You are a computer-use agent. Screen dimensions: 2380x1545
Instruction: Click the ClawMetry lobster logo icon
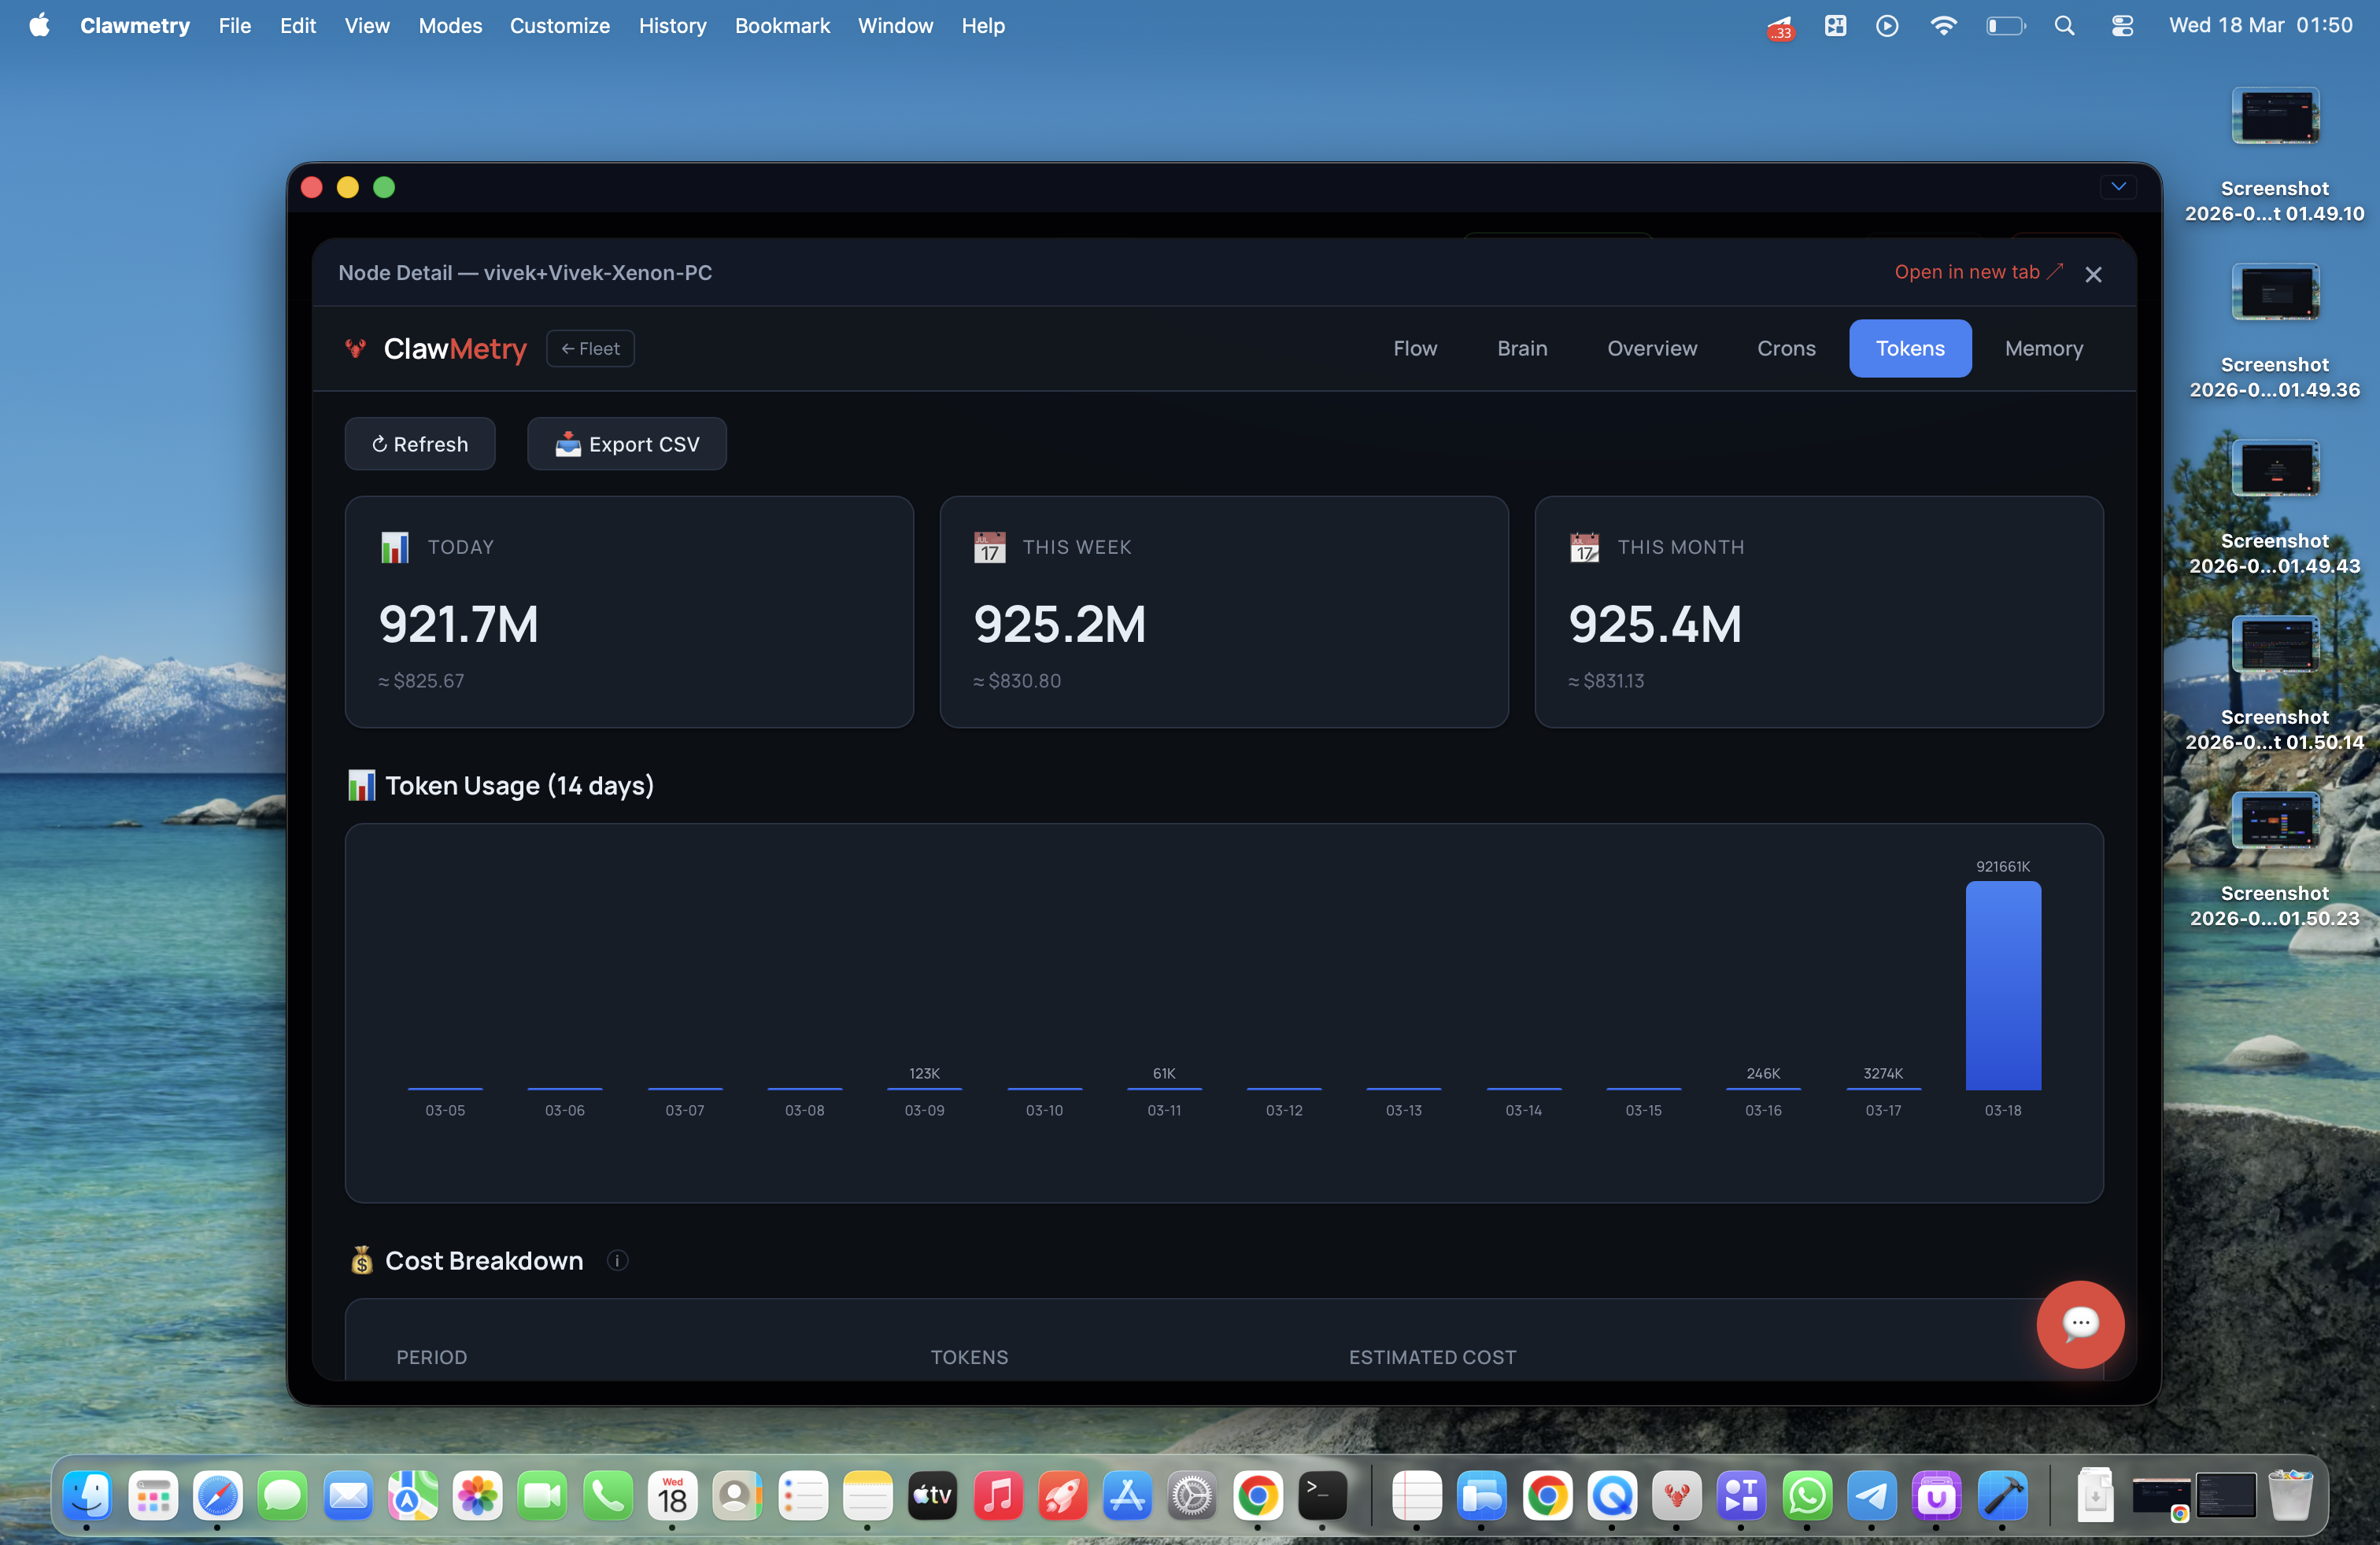355,348
